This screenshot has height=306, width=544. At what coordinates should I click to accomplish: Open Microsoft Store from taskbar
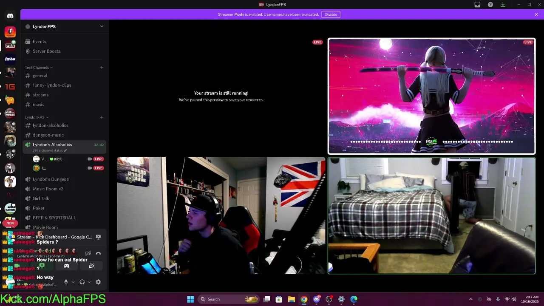[x=279, y=299]
